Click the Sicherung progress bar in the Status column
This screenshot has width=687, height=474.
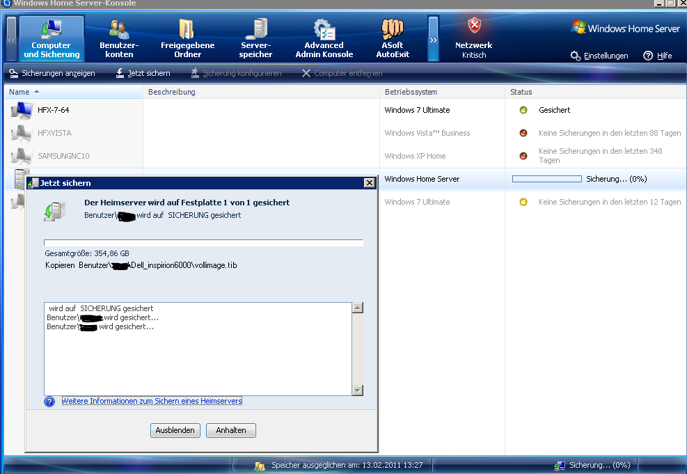547,179
